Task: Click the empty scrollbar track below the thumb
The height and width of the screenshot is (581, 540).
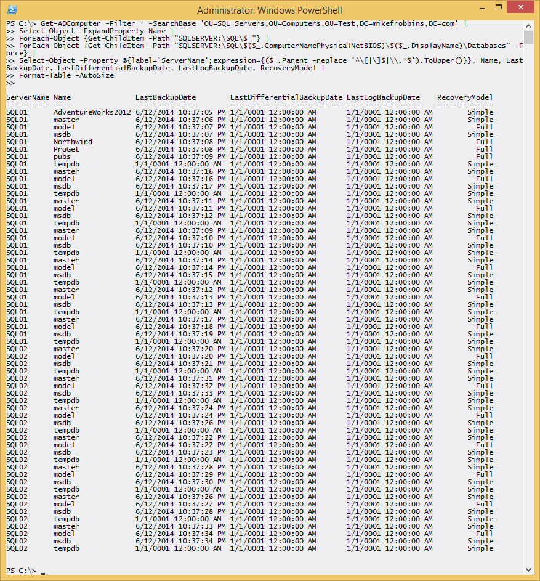Action: (529, 308)
